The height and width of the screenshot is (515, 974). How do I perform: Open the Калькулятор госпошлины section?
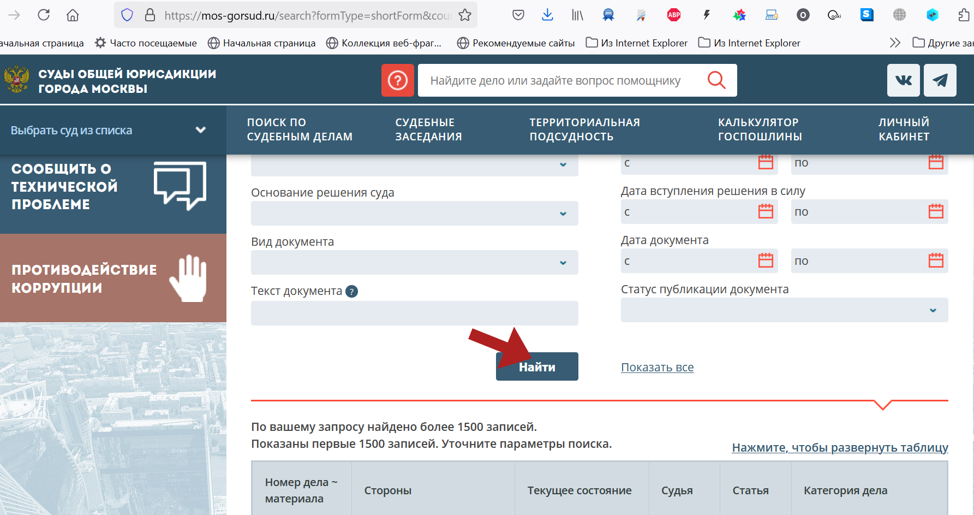click(x=758, y=129)
